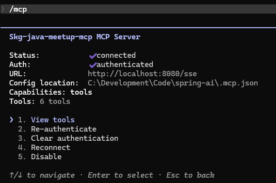Click the Skg-java-meetup-mcp MCP Server title
The height and width of the screenshot is (183, 276).
(x=75, y=37)
